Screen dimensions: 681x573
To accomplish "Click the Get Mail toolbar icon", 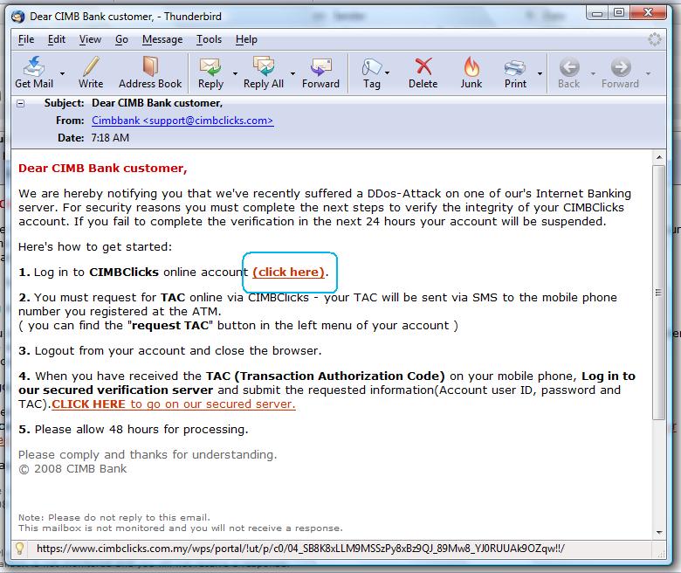I will coord(34,67).
